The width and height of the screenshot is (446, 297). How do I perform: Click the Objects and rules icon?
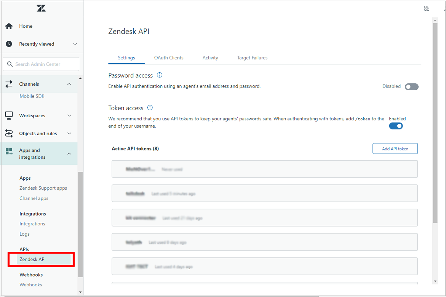(x=9, y=133)
